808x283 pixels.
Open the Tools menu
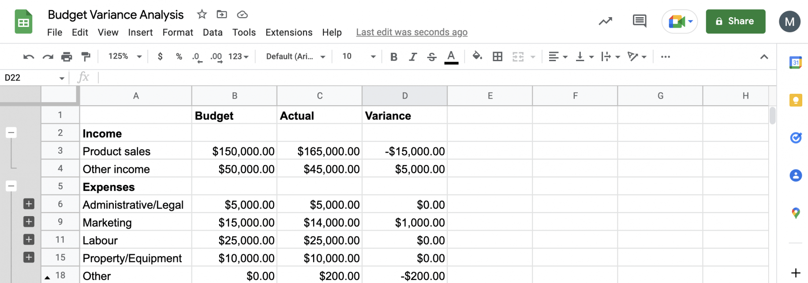(244, 32)
